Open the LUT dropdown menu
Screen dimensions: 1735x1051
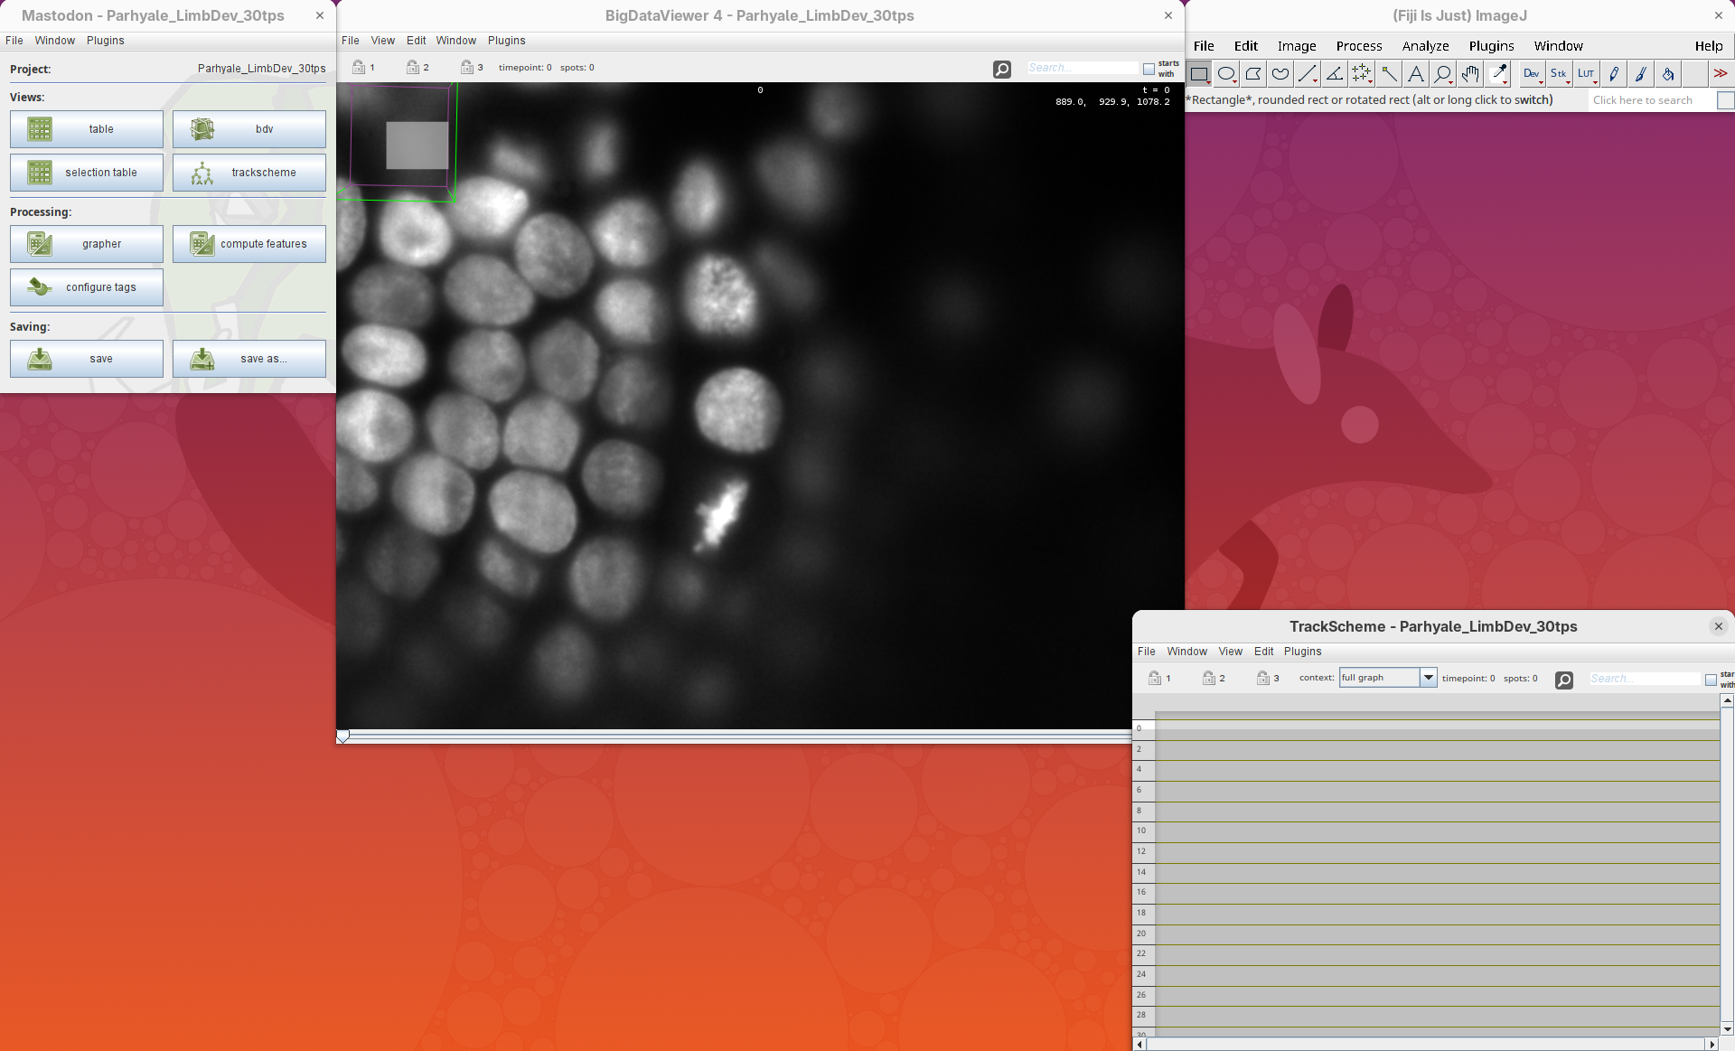(1587, 74)
